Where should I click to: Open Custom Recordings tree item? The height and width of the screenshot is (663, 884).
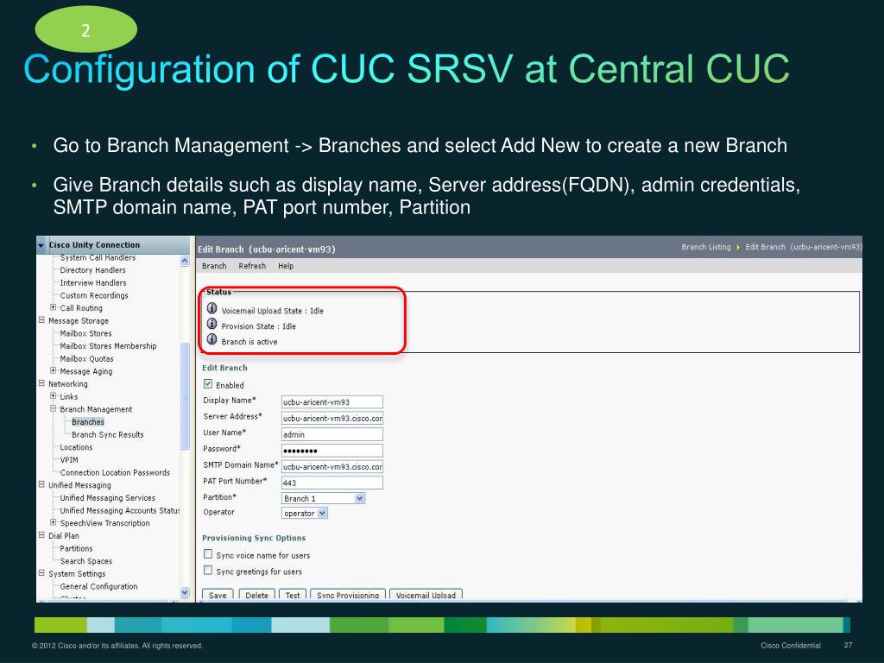pyautogui.click(x=94, y=295)
